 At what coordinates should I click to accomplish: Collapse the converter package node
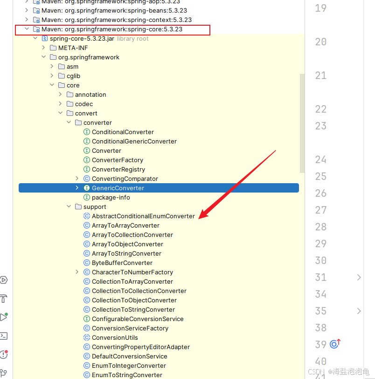(x=69, y=122)
